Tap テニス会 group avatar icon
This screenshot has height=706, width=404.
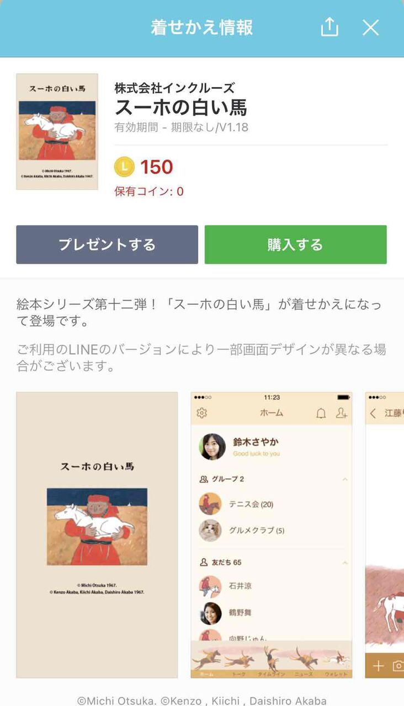coord(210,504)
